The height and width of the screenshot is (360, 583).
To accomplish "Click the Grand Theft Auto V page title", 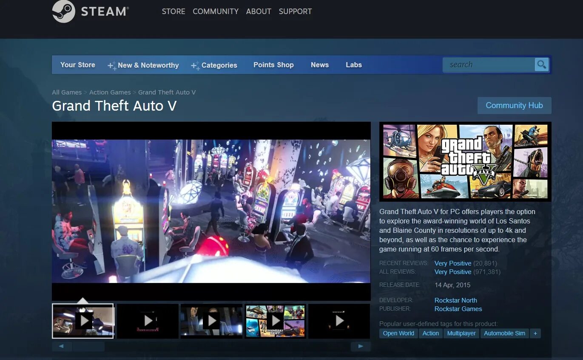I will [114, 106].
